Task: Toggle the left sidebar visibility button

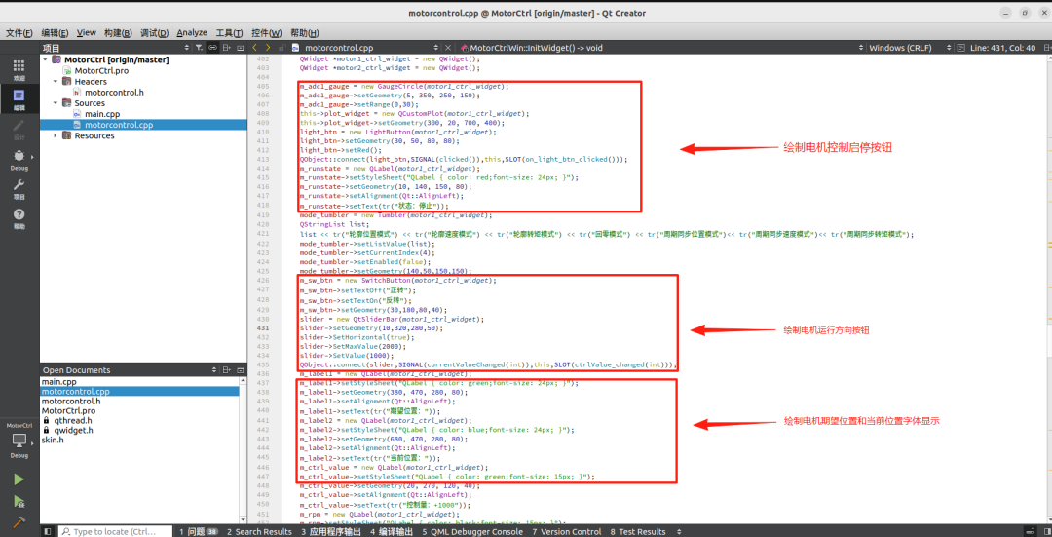Action: [x=46, y=531]
